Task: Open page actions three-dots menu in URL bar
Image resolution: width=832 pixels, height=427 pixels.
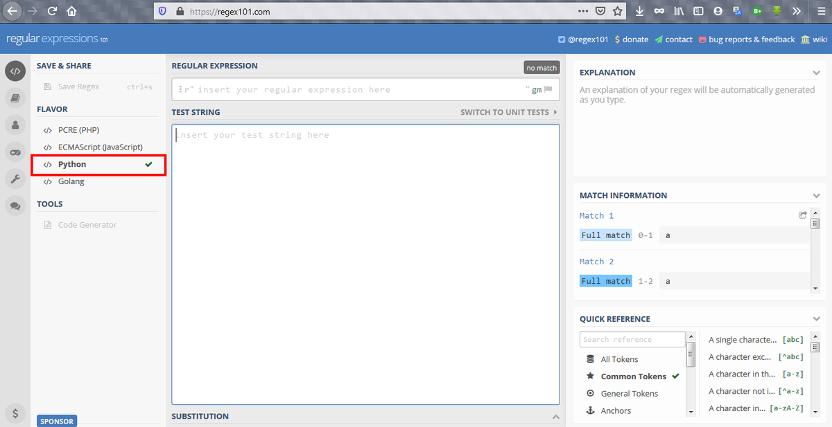Action: coord(583,11)
